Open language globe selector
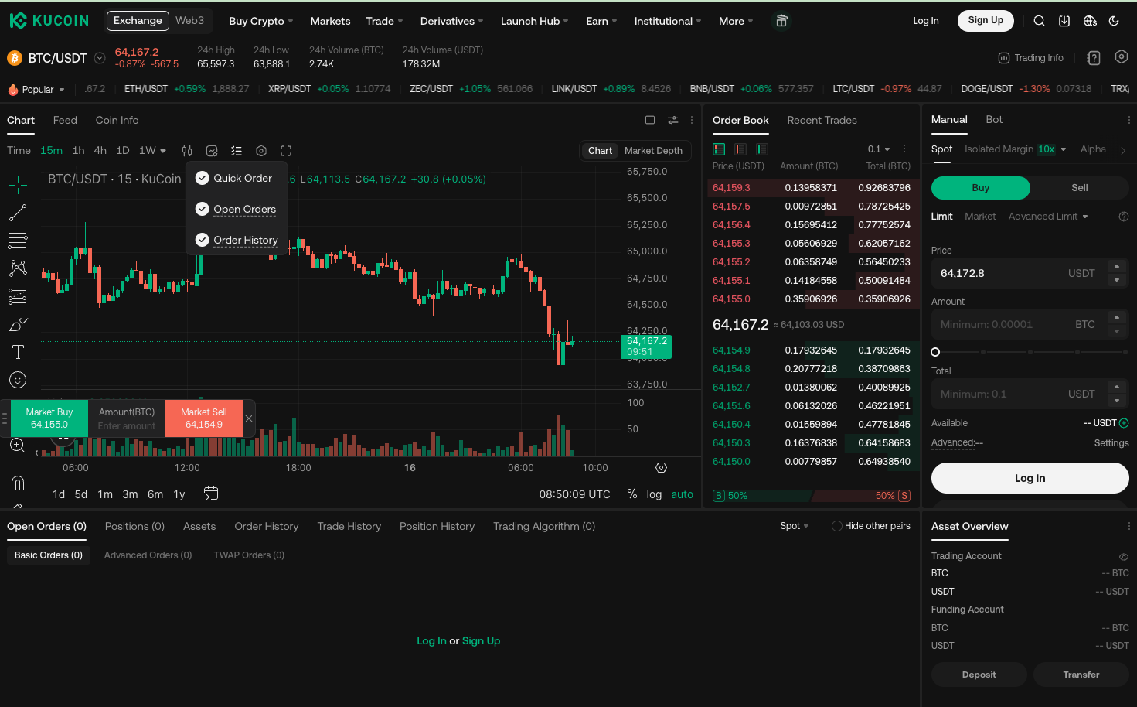The width and height of the screenshot is (1137, 707). pyautogui.click(x=1090, y=21)
